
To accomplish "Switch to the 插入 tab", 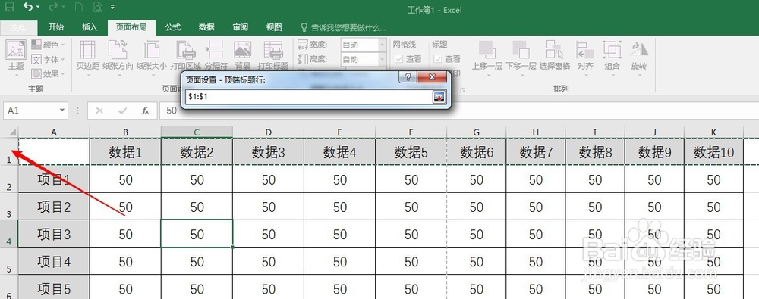I will click(90, 27).
